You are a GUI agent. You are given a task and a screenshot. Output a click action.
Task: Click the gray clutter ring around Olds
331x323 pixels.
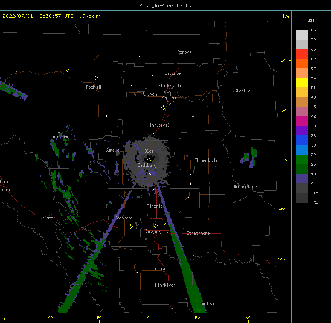coord(148,161)
